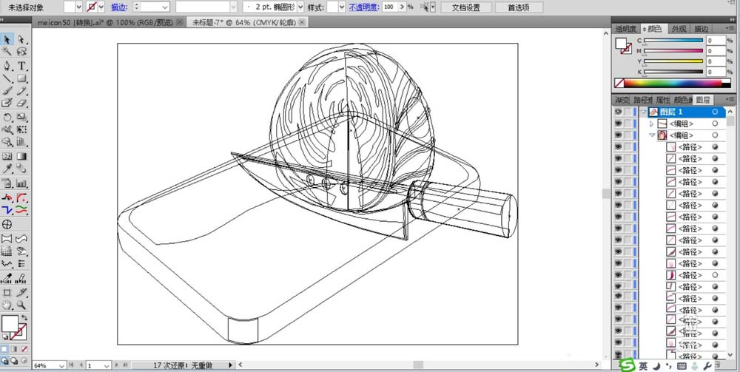The image size is (740, 372).
Task: Select the Direct Selection (white arrow) tool
Action: (x=21, y=40)
